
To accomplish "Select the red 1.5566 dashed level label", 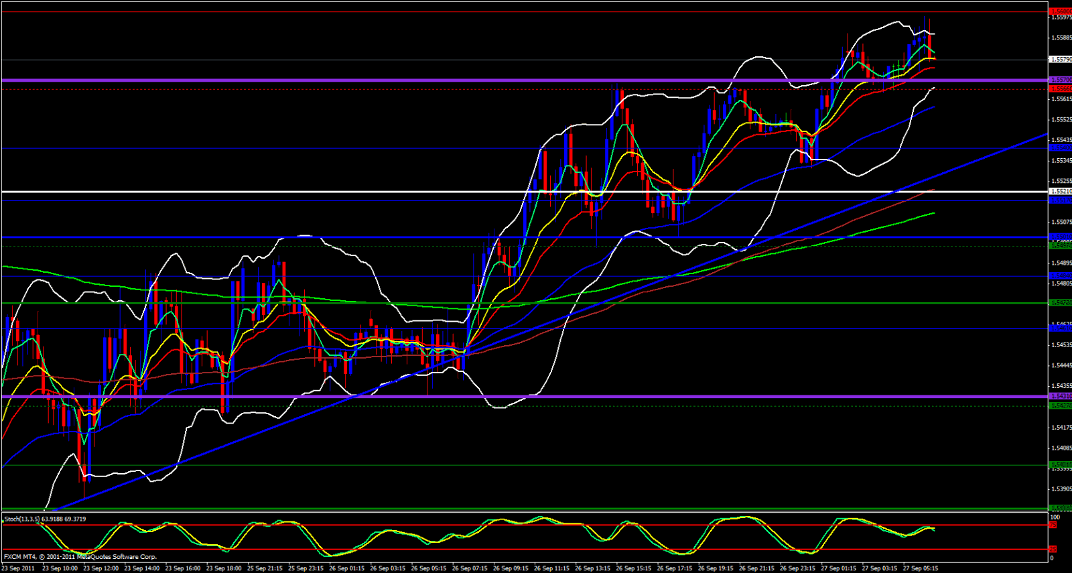I will [1059, 89].
